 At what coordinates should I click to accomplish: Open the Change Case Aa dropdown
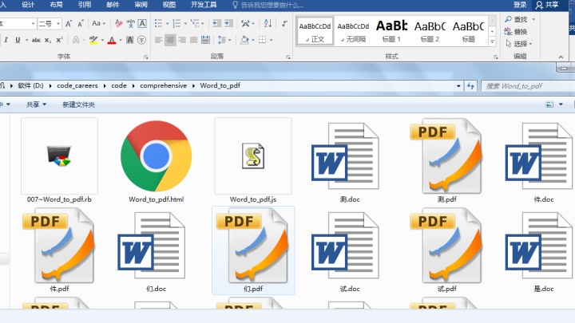(98, 23)
